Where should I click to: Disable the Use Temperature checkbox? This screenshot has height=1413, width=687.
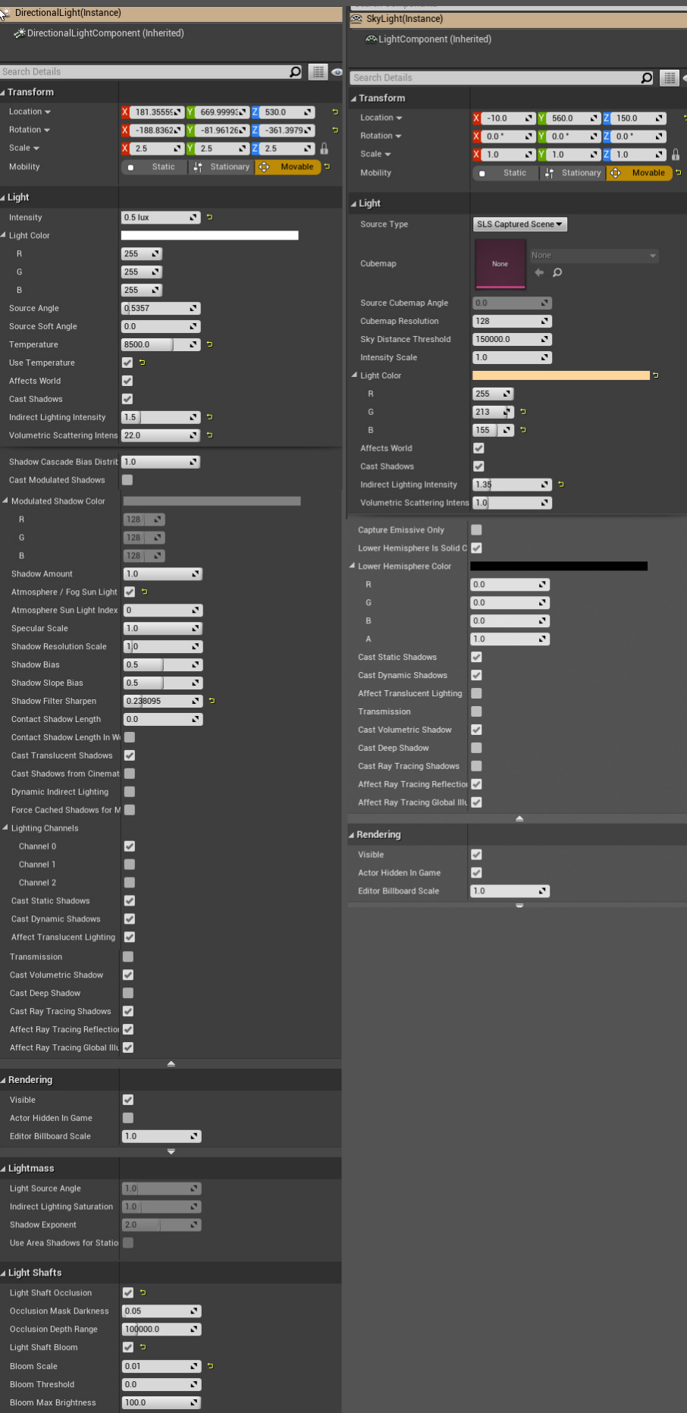coord(127,363)
